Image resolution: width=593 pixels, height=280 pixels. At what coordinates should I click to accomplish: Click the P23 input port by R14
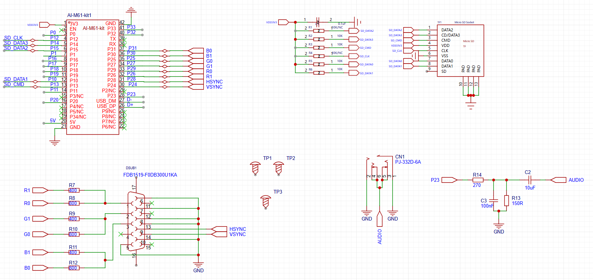coord(449,180)
